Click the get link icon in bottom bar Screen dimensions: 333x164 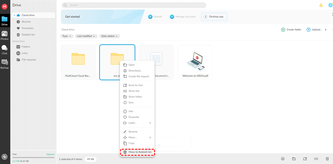316,159
